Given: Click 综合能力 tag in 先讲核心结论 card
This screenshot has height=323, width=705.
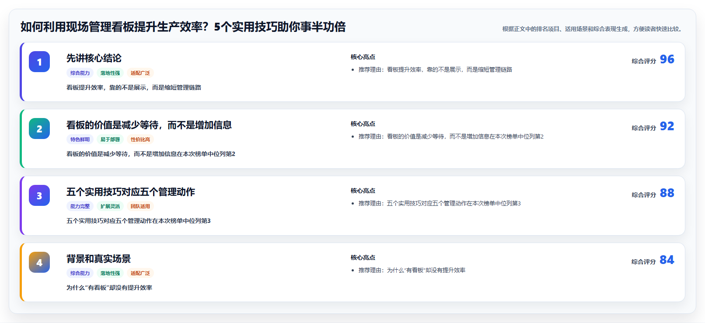Looking at the screenshot, I should click(x=80, y=73).
